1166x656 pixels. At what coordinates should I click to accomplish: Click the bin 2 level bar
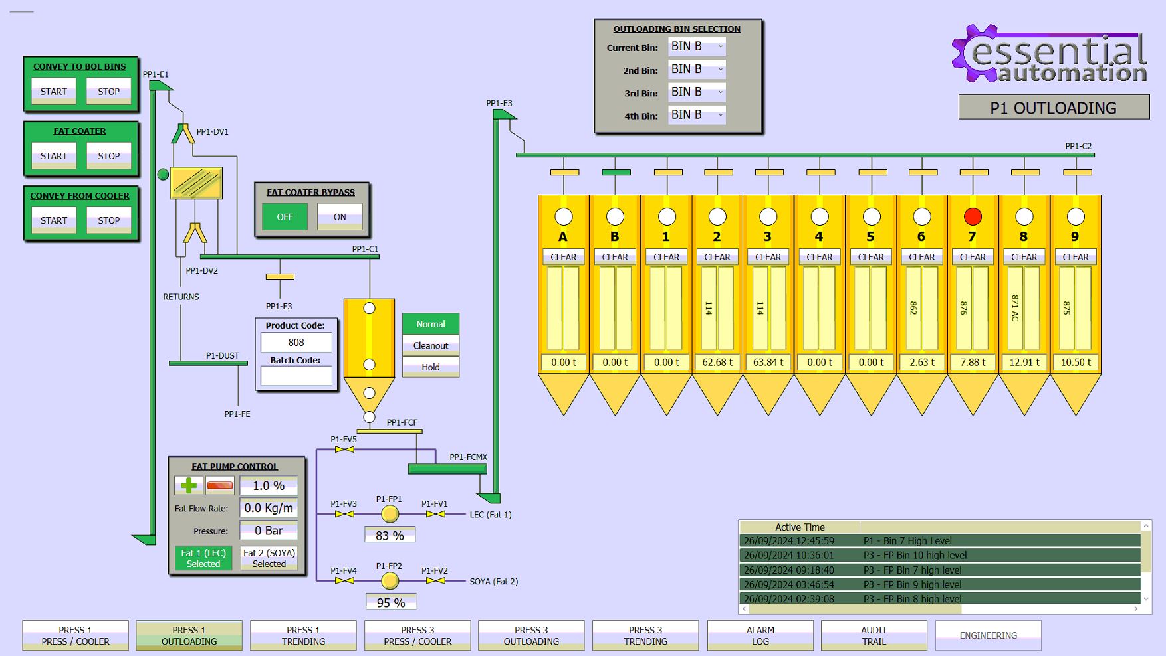click(717, 308)
